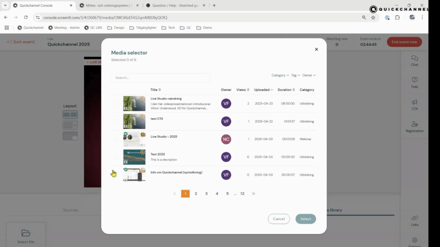Click the Cancel button
The height and width of the screenshot is (247, 440).
[x=278, y=219]
